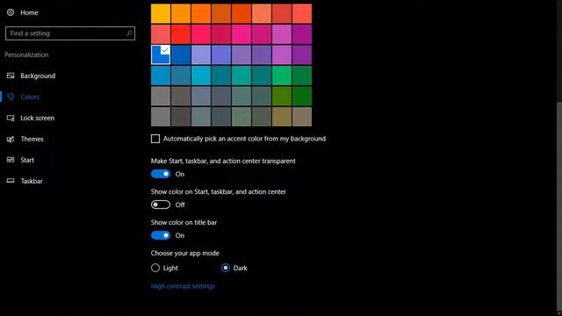Pick the last purple swatch in third row
This screenshot has height=316, width=562.
302,54
